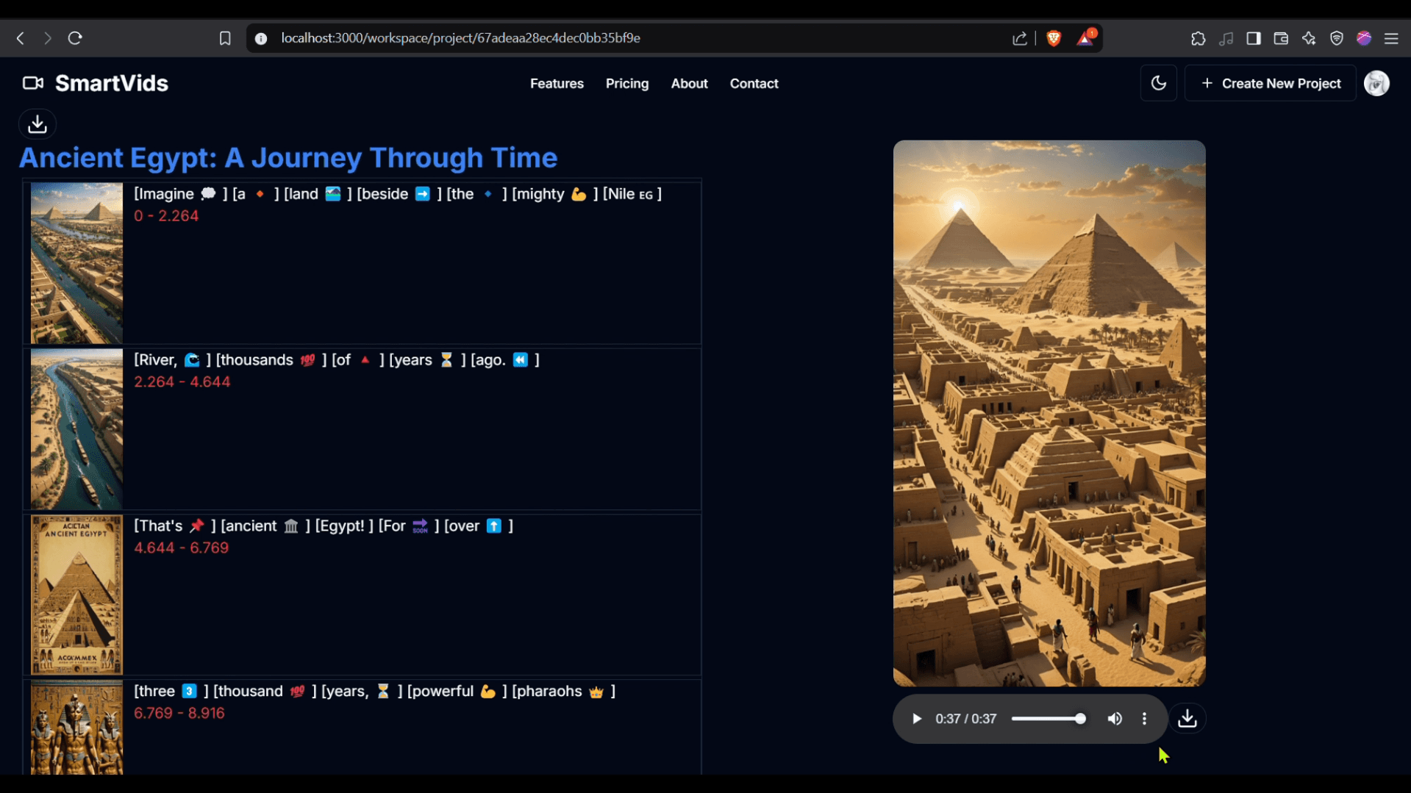Open the About page
The image size is (1411, 793).
(689, 84)
